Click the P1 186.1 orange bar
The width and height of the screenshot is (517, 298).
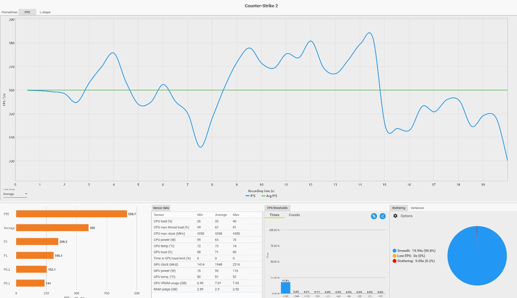click(35, 255)
